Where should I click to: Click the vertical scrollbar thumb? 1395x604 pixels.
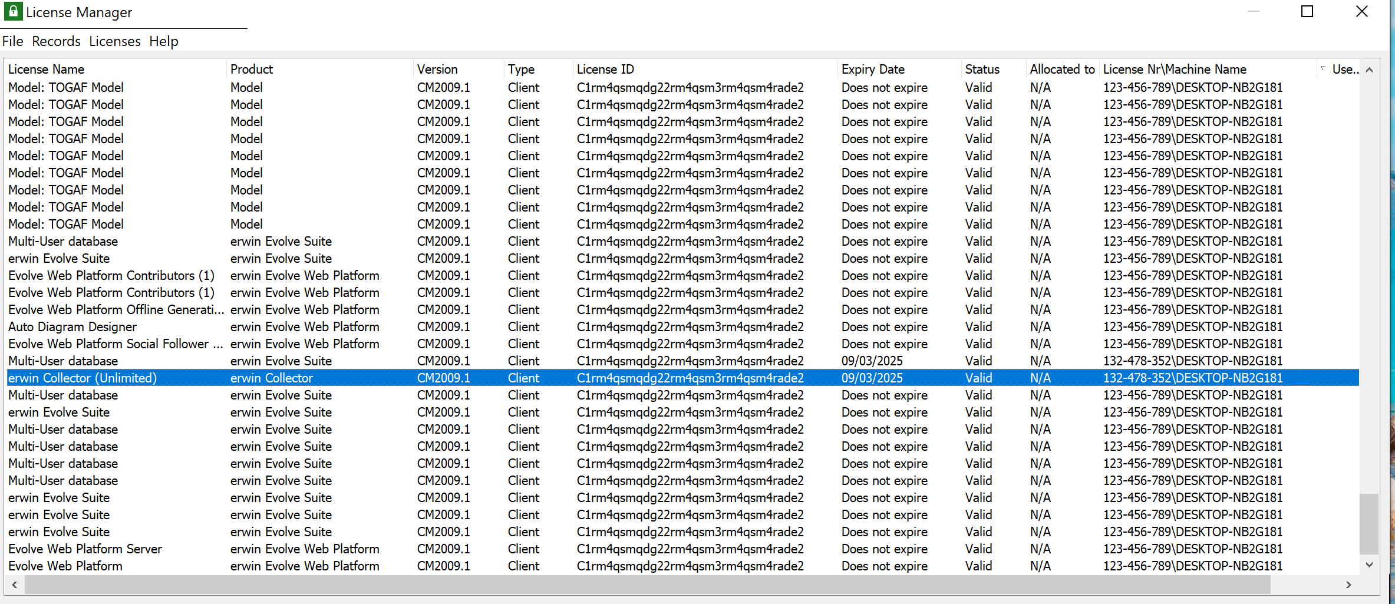point(1369,524)
